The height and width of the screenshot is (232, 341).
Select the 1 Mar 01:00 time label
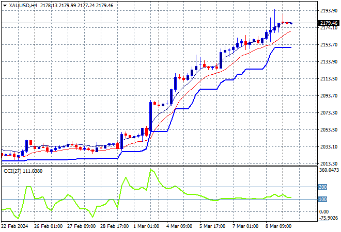pyautogui.click(x=146, y=226)
